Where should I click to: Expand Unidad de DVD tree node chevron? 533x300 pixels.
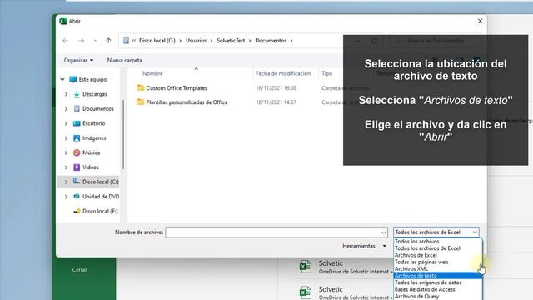[66, 197]
